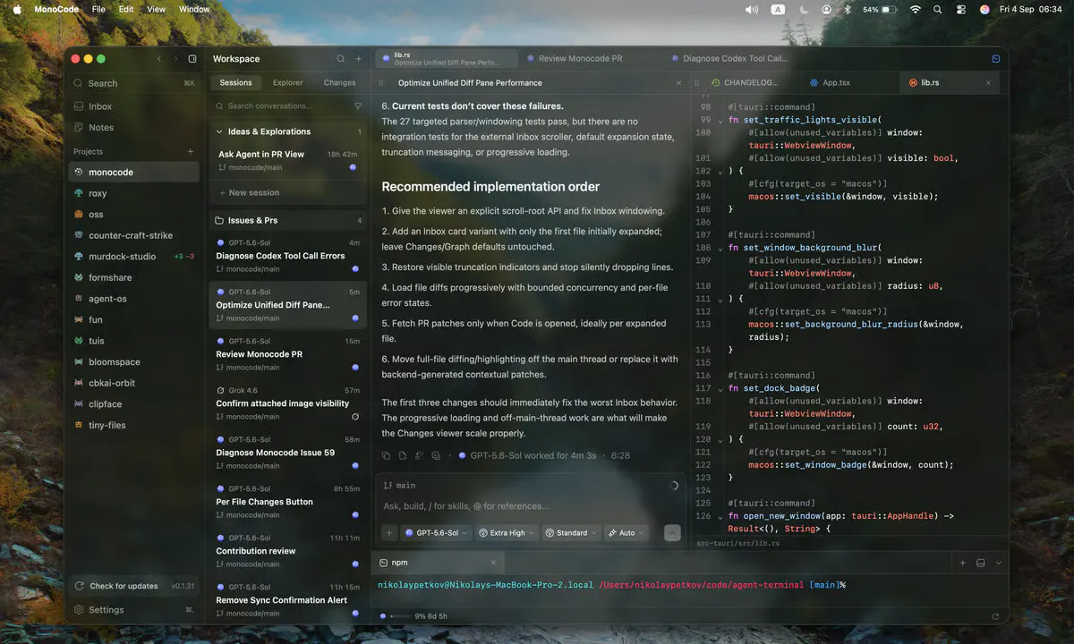Toggle the sidebar panel icon
Screen dimensions: 1074x644
(192, 59)
